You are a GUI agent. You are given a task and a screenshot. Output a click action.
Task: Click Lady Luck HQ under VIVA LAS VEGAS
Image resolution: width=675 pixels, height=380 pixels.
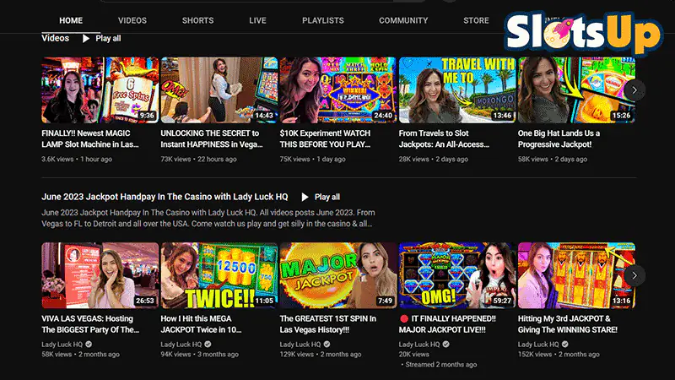(x=62, y=345)
